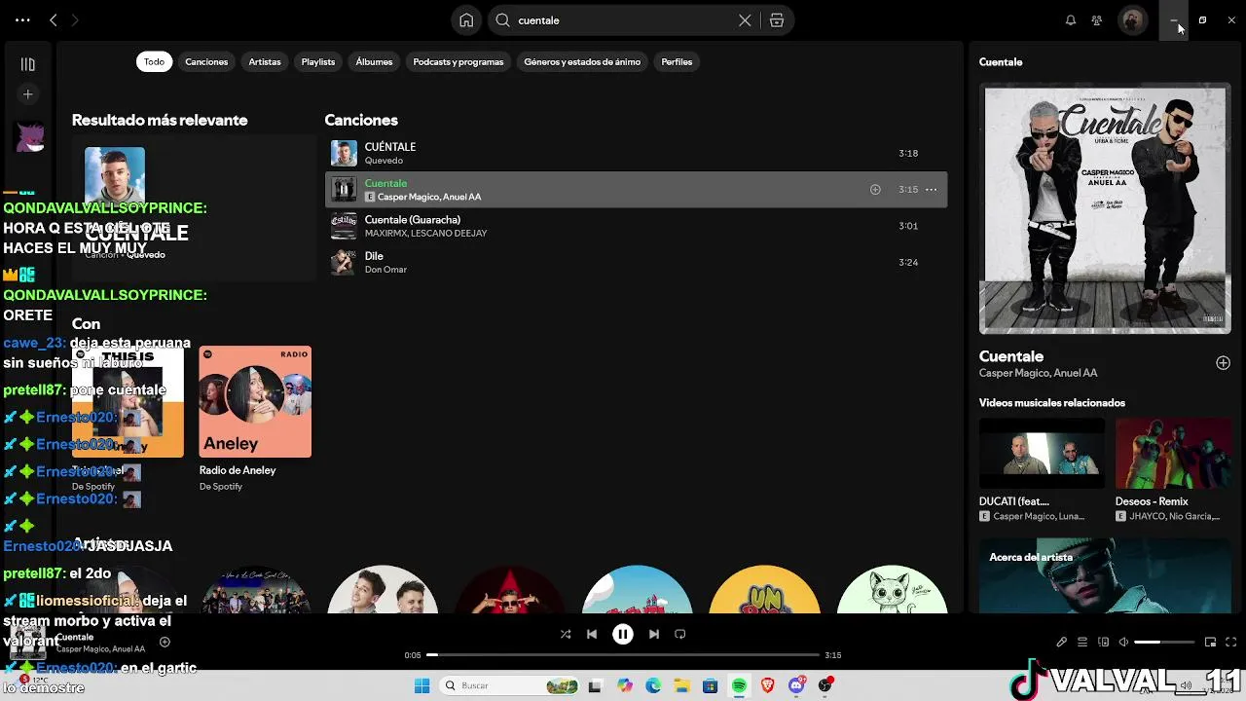Open Casper Magico, Anuel AA link in side panel
The height and width of the screenshot is (701, 1246).
tap(1038, 373)
